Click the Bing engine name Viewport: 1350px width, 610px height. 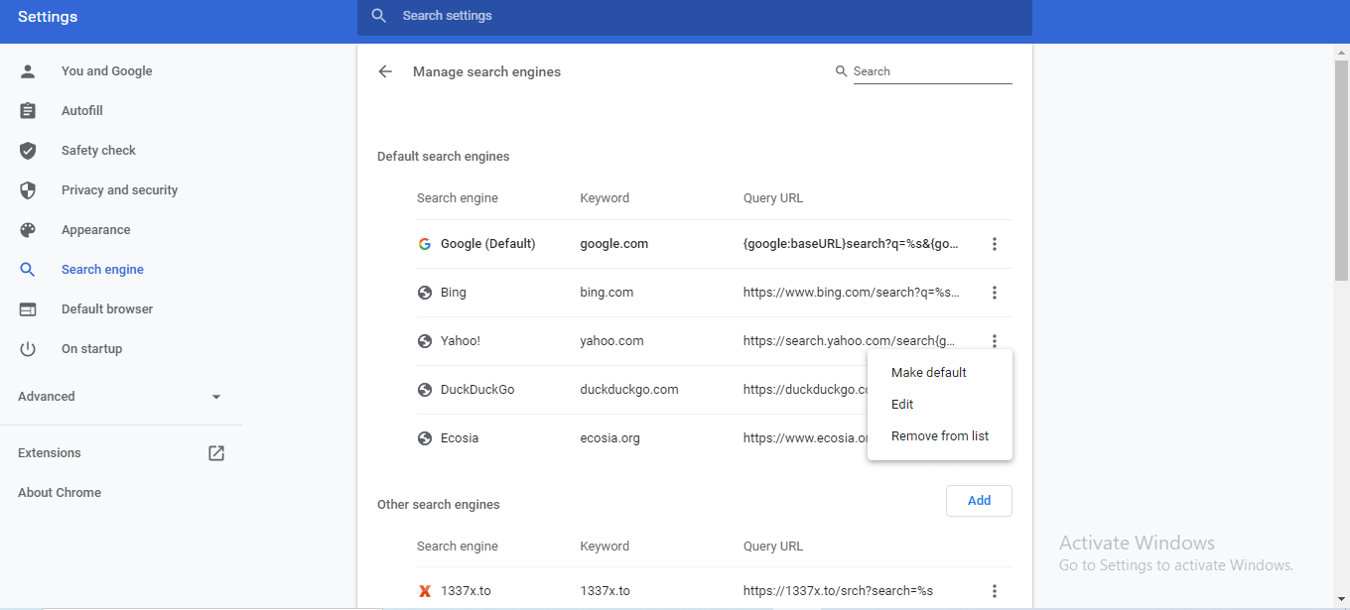tap(454, 293)
